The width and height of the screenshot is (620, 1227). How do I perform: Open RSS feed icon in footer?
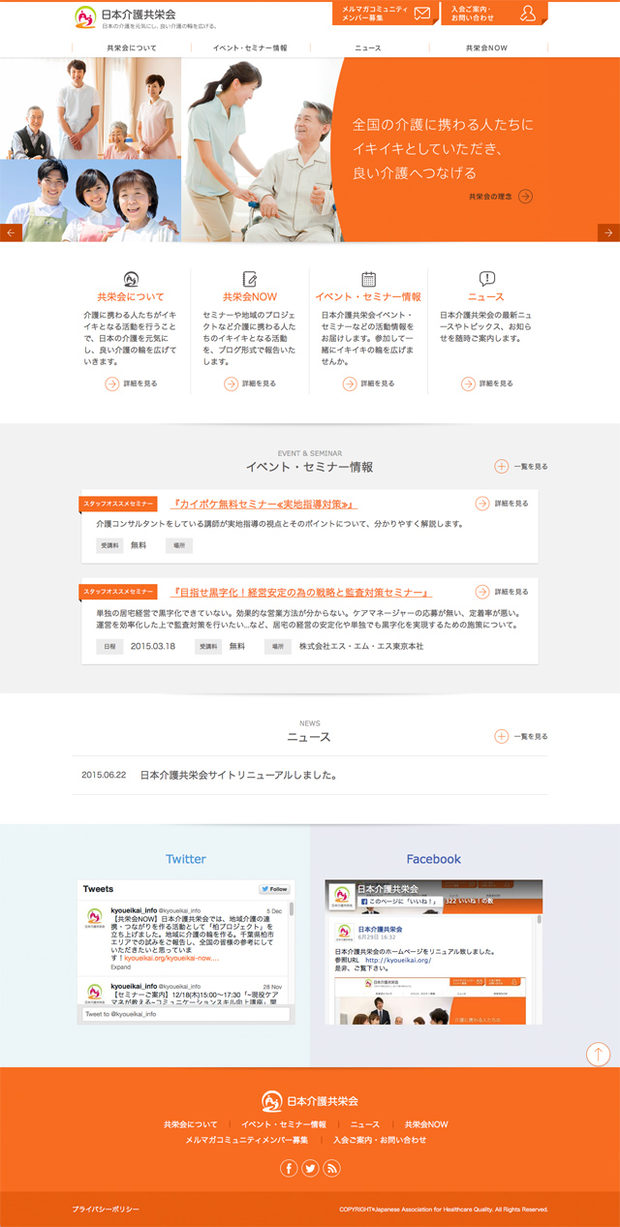(331, 1168)
